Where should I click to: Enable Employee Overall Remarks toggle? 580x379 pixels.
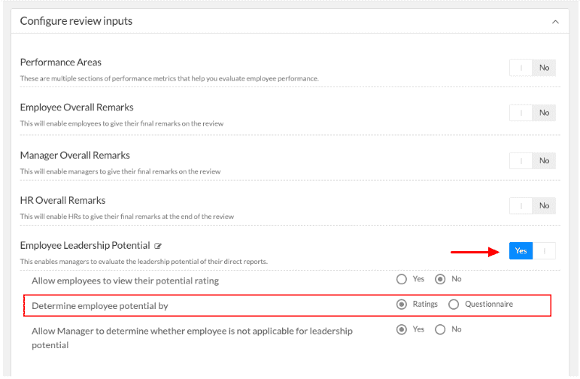point(533,113)
